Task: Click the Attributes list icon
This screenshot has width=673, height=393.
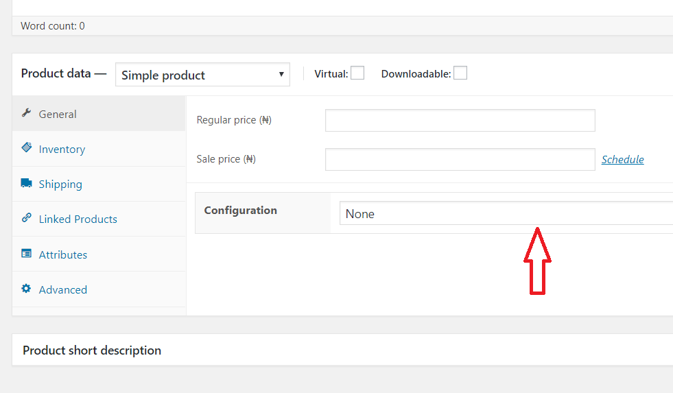Action: pos(26,253)
